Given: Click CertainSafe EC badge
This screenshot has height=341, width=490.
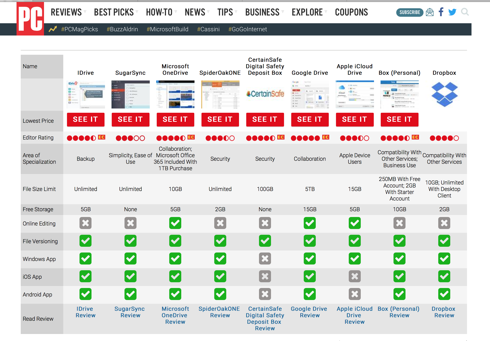Looking at the screenshot, I should [x=281, y=137].
